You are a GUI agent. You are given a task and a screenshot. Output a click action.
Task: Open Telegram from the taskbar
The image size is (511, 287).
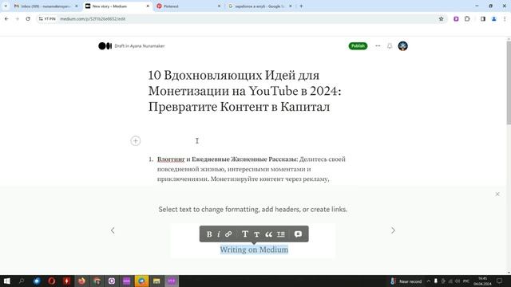(x=141, y=281)
